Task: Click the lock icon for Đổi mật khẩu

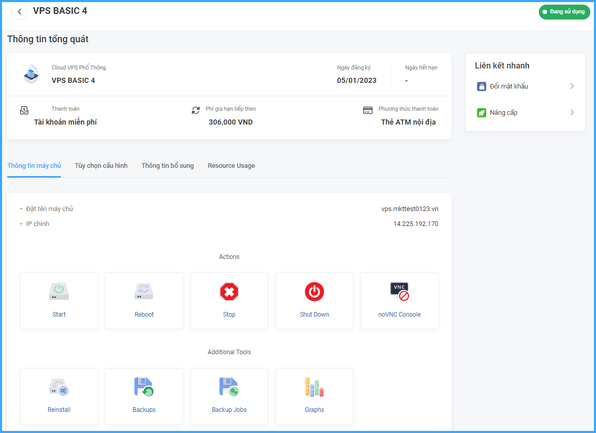Action: (482, 86)
